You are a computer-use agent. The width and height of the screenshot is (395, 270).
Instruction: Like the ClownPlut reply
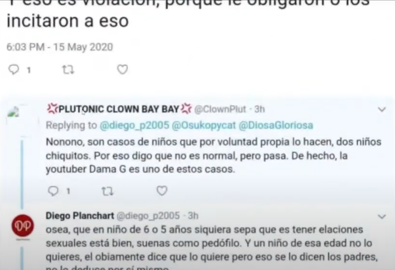(162, 191)
